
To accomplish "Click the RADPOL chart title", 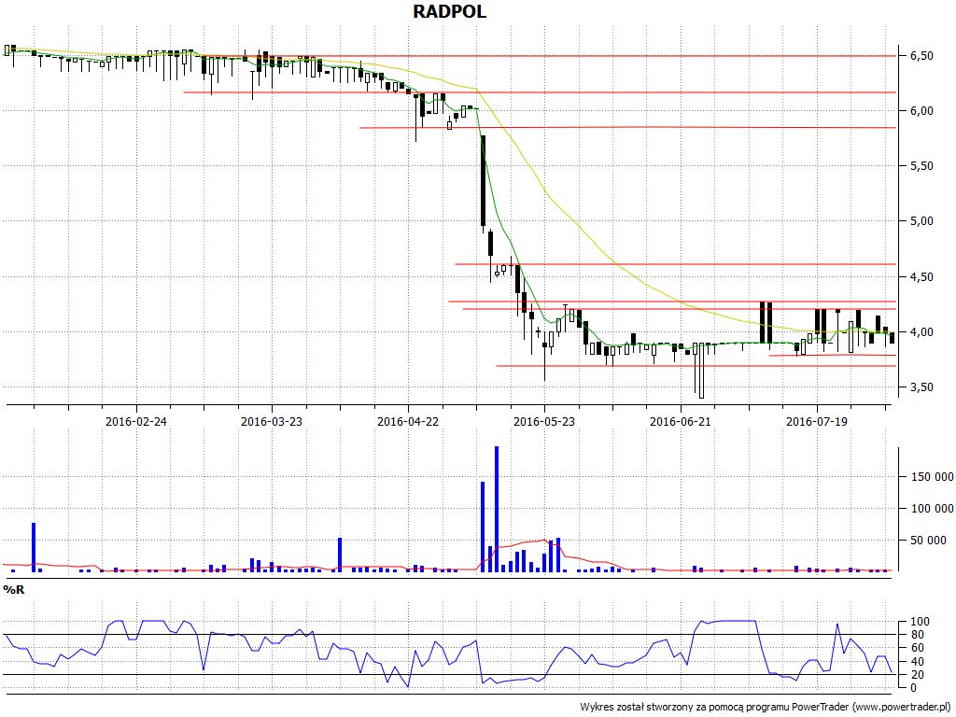I will (x=449, y=11).
